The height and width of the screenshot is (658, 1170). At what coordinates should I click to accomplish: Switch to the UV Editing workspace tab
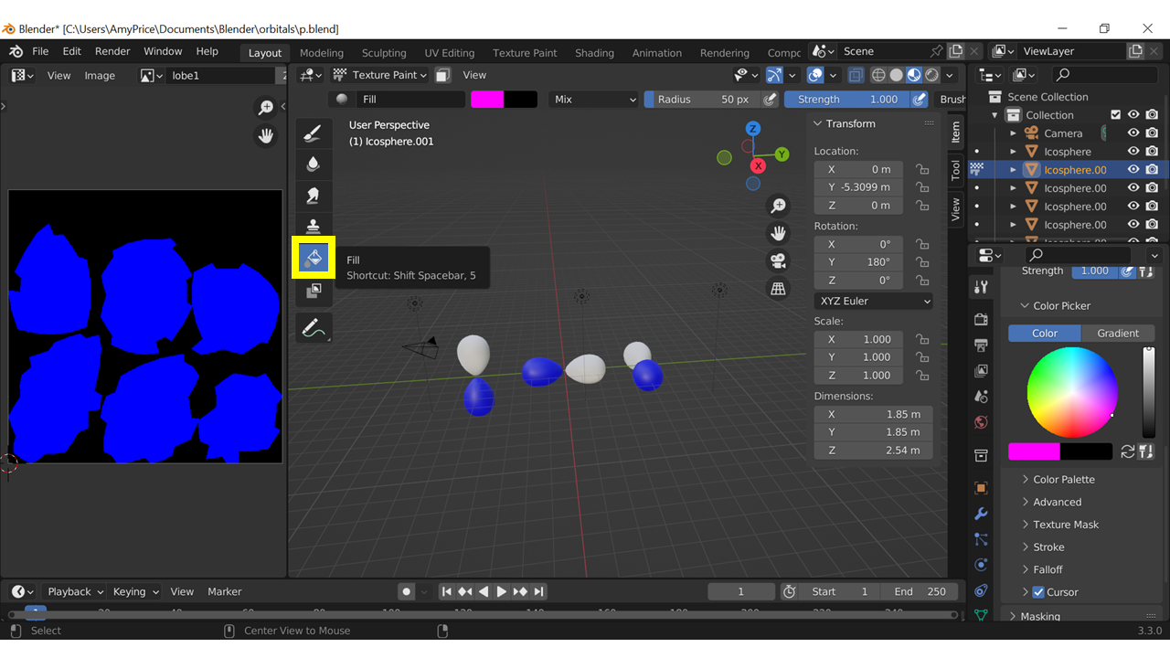(x=450, y=53)
